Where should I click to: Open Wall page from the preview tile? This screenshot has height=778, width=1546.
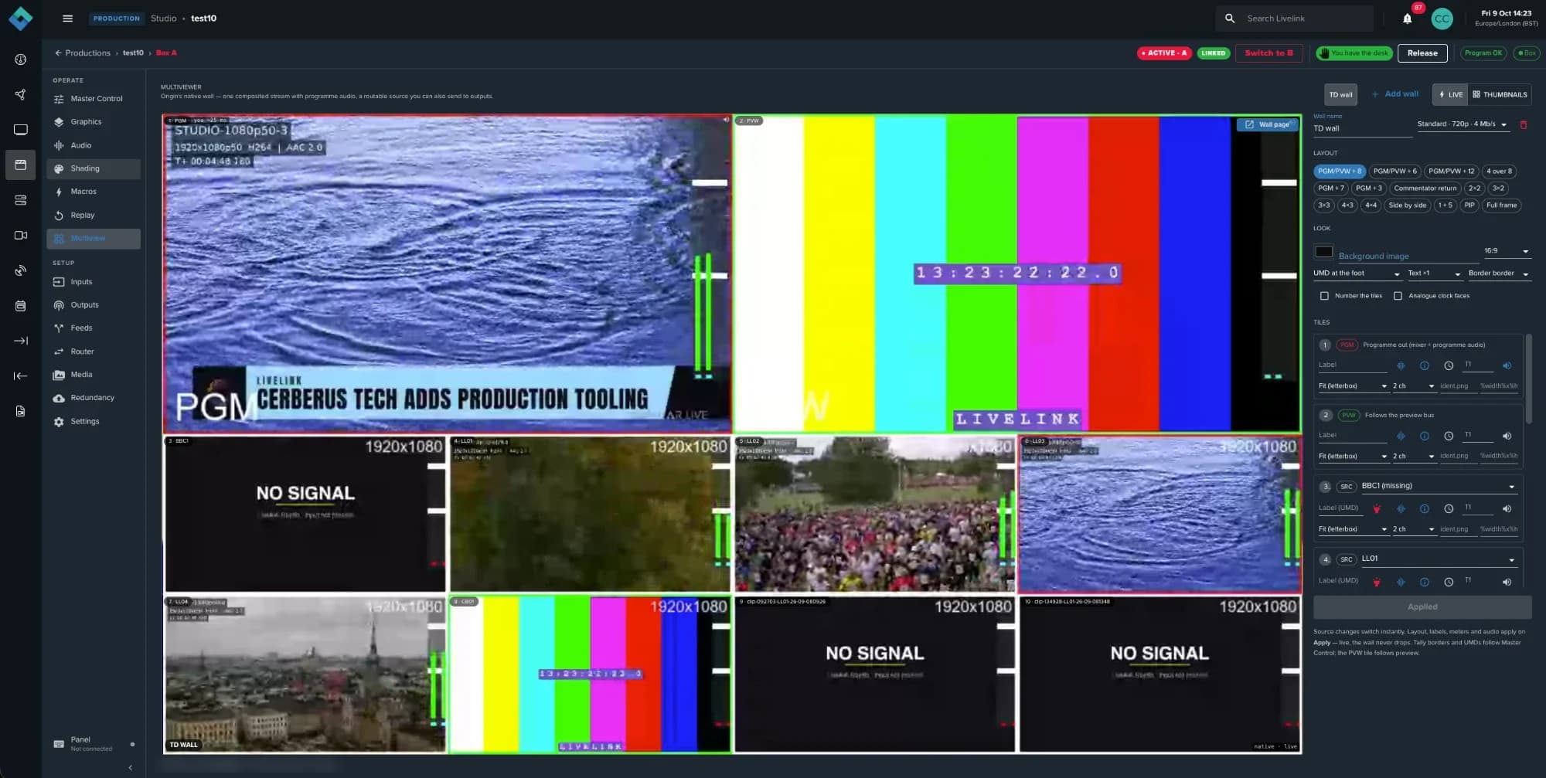coord(1267,124)
